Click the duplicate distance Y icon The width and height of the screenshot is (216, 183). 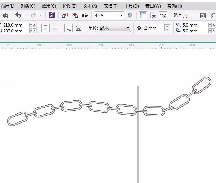(179, 31)
